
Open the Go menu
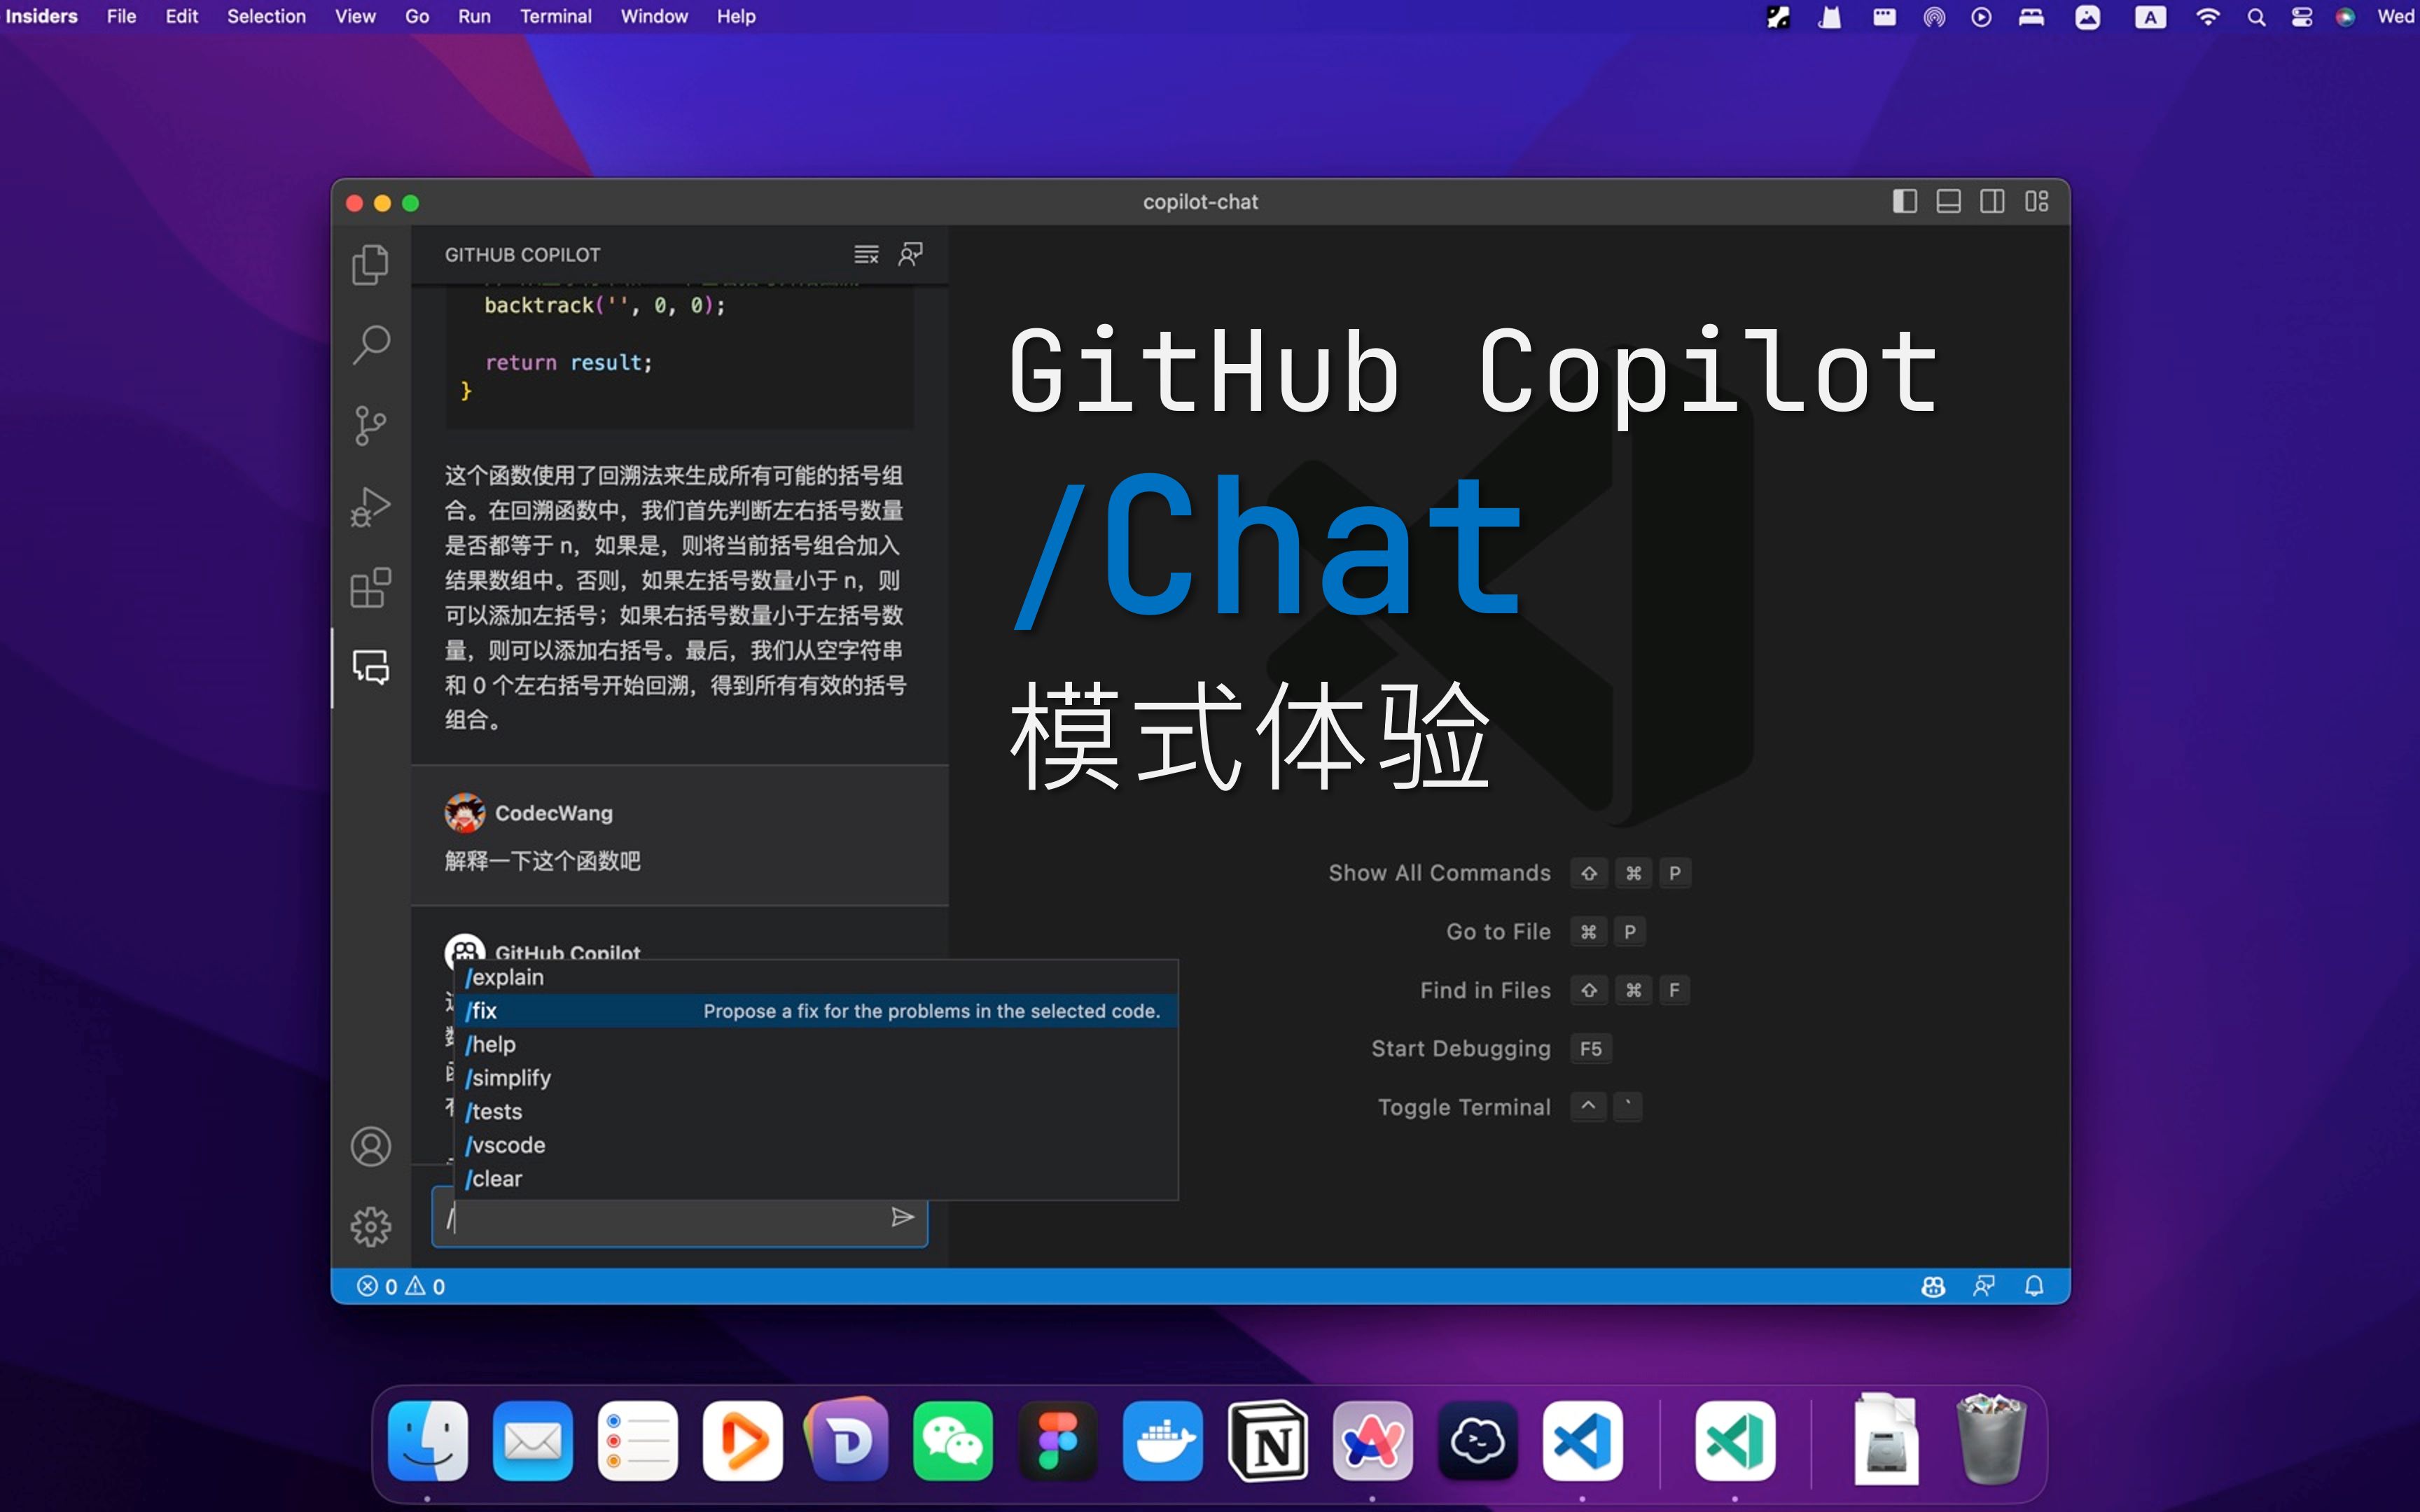click(417, 16)
